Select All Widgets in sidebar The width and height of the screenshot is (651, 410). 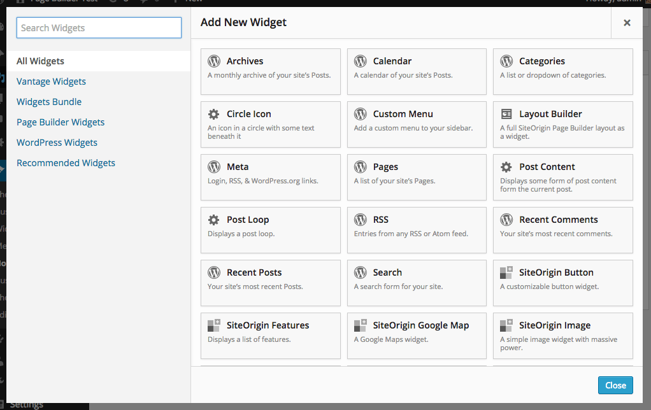[x=40, y=61]
